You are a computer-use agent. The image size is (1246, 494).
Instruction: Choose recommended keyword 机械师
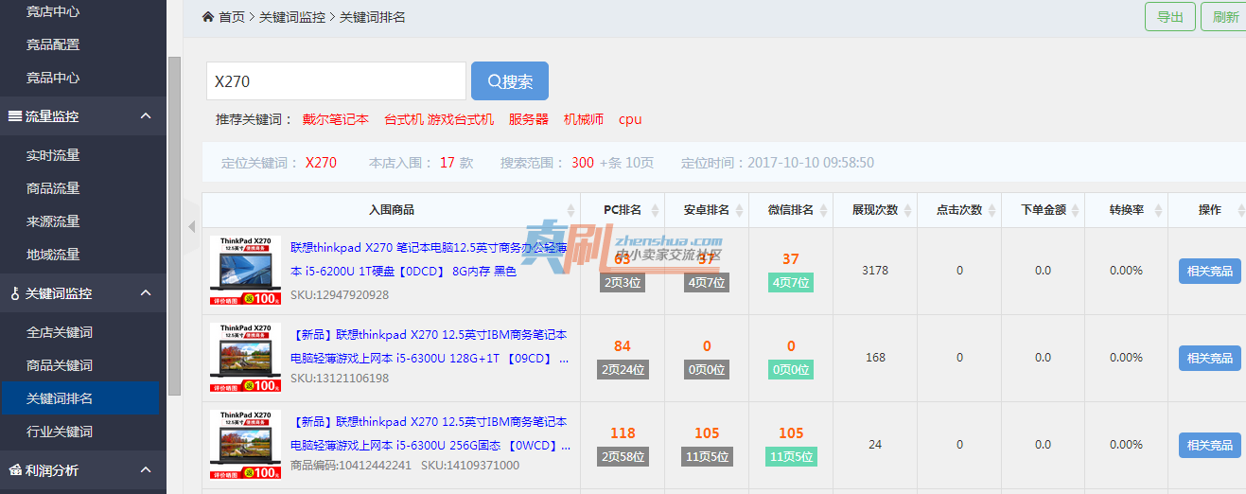(584, 119)
